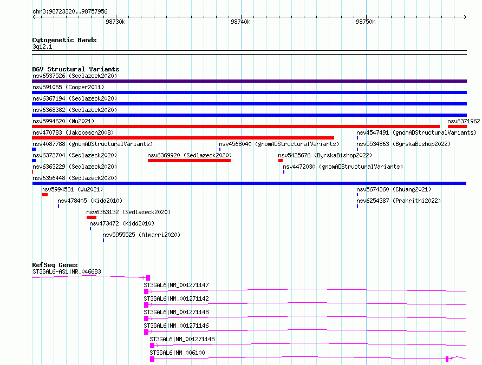Open the ST3GAL6|NM_001271147 transcript label
Image resolution: width=482 pixels, height=365 pixels.
[x=176, y=285]
